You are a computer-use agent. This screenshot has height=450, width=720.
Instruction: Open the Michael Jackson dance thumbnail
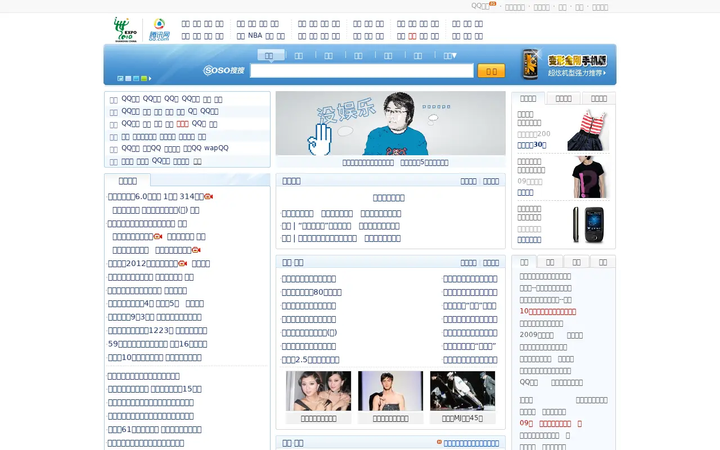click(462, 391)
